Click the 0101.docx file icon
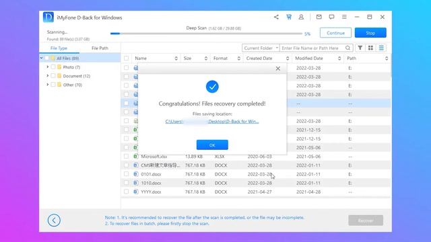 point(136,174)
